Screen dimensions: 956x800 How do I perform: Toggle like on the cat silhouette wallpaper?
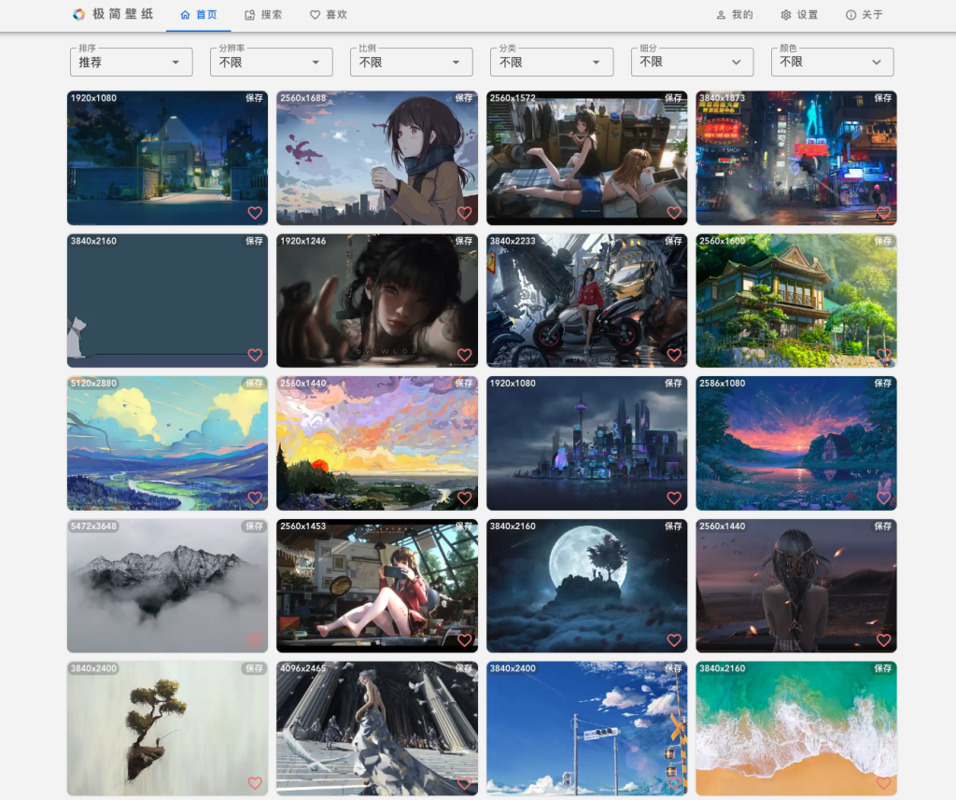point(255,355)
